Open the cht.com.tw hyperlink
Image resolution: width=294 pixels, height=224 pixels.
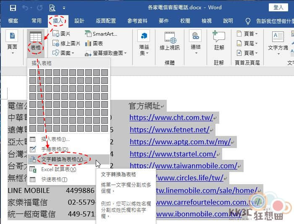tap(171, 117)
